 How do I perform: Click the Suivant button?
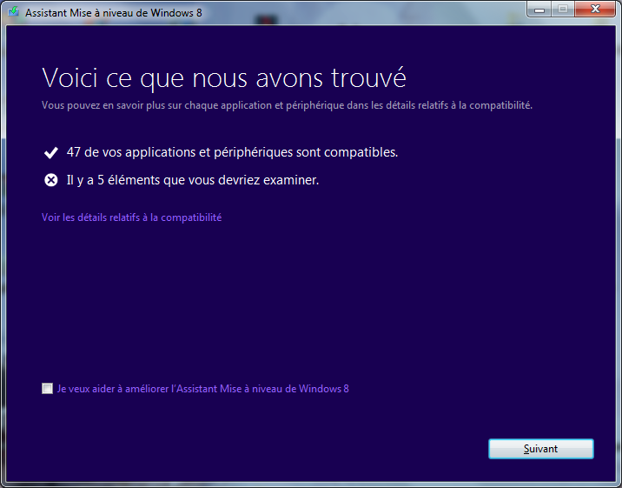tap(541, 449)
